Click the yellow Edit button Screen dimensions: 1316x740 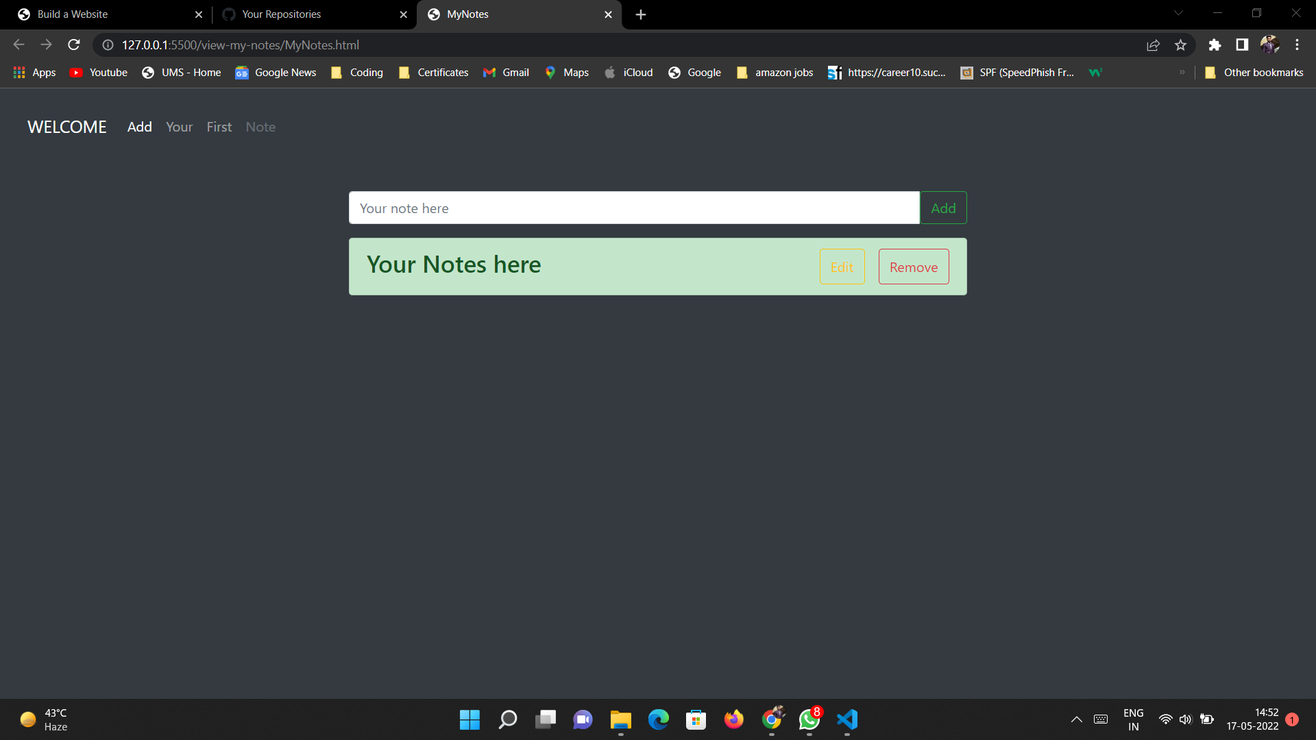[842, 267]
